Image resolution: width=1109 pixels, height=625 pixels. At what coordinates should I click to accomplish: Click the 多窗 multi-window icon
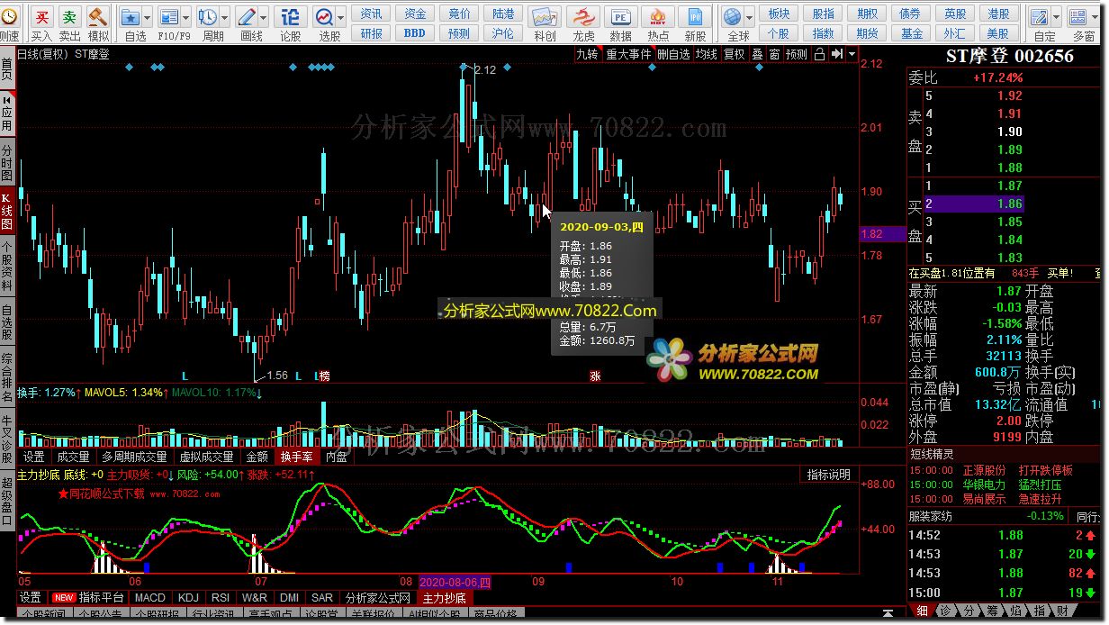click(x=1077, y=17)
